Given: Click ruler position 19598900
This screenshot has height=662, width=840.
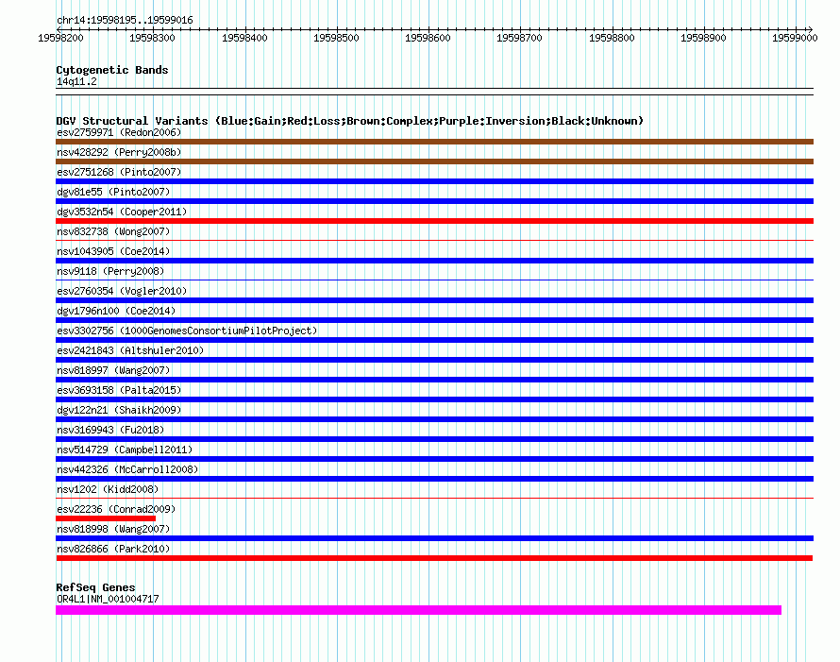Looking at the screenshot, I should coord(703,38).
